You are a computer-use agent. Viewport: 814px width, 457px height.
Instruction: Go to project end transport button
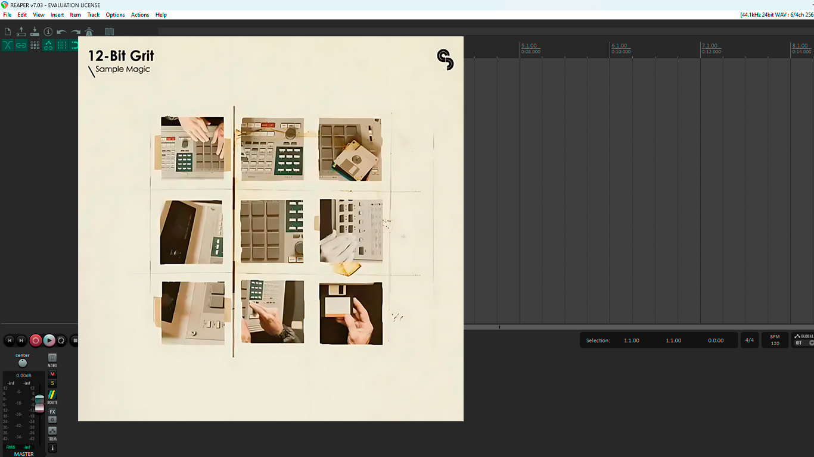pos(21,340)
